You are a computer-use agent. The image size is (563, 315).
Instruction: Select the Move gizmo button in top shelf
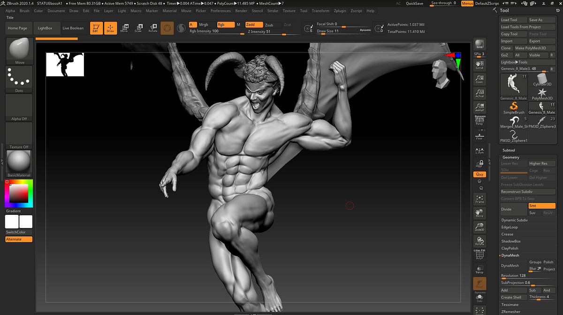click(x=124, y=28)
